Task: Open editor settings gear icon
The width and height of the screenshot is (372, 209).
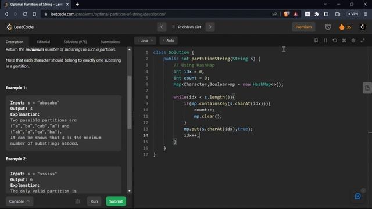Action: coord(353,41)
